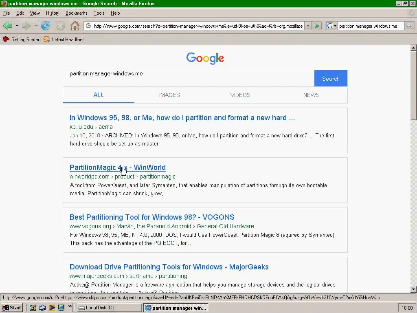
Task: Click the Firefox throbber activity icon
Action: click(412, 13)
